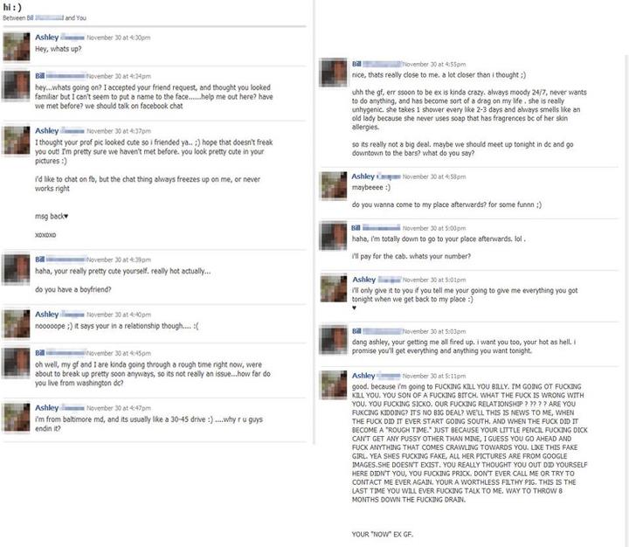Click Bill's avatar beside 'do you have a boyfriend?'
Screen dimensions: 629x547
click(16, 269)
